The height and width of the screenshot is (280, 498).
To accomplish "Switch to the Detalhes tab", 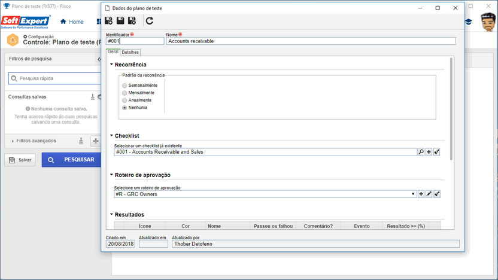I will (x=130, y=53).
